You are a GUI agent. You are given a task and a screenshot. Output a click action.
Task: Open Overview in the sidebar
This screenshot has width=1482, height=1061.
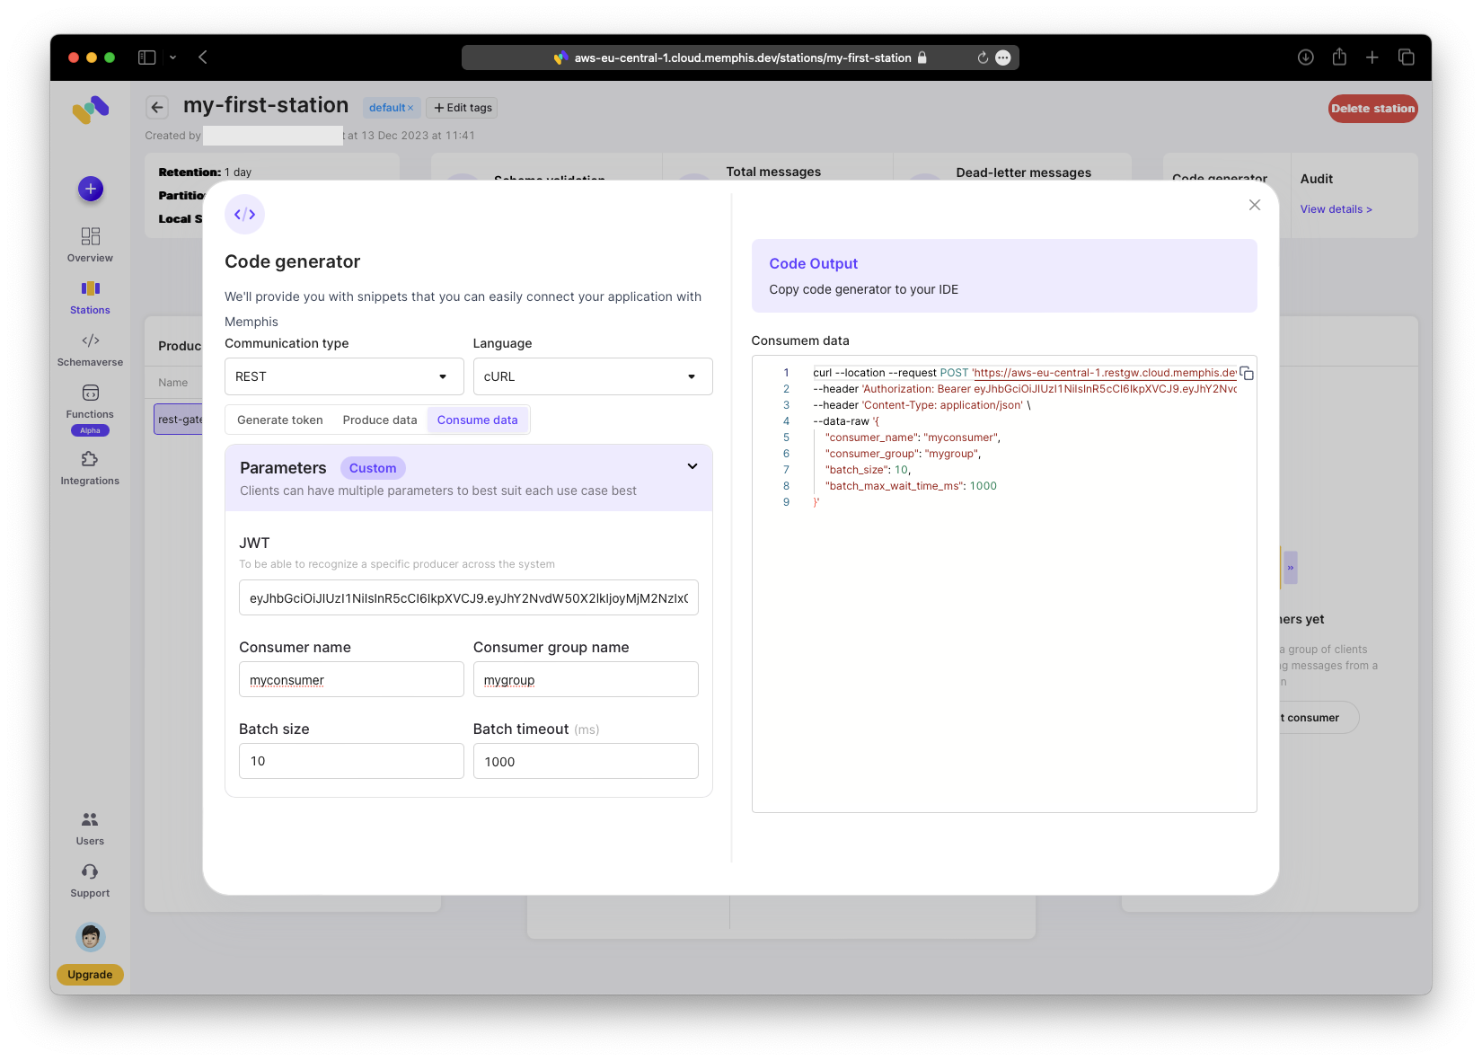click(x=90, y=244)
